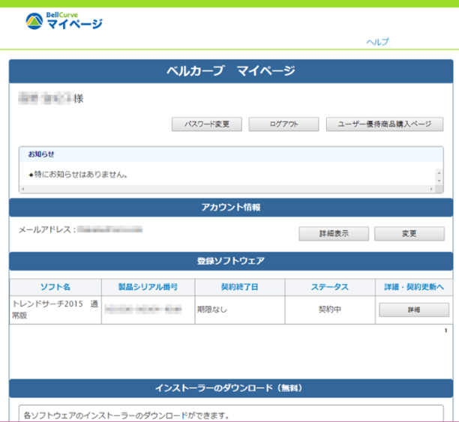Viewport: 459px width, 422px height.
Task: Click 詳細表示 in account information
Action: [x=334, y=234]
